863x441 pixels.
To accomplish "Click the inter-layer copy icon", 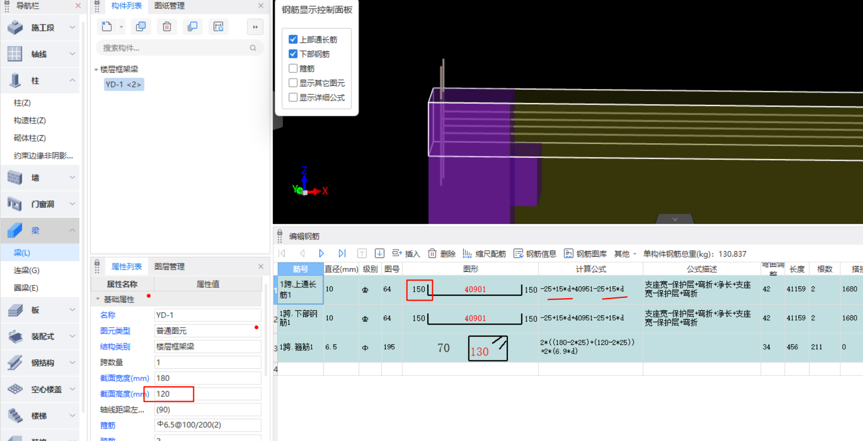I will click(192, 27).
